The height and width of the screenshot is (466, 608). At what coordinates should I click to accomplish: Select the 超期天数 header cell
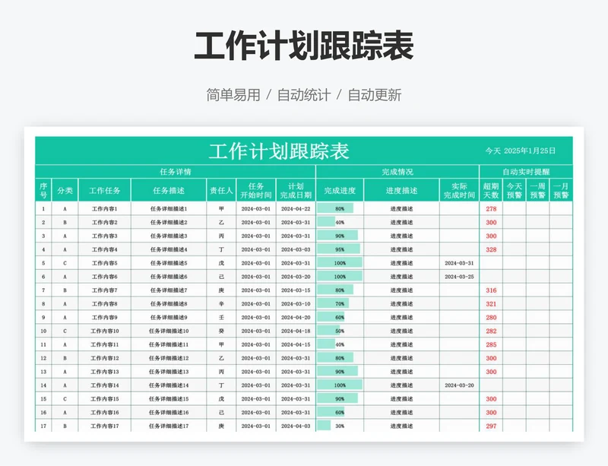tap(491, 191)
